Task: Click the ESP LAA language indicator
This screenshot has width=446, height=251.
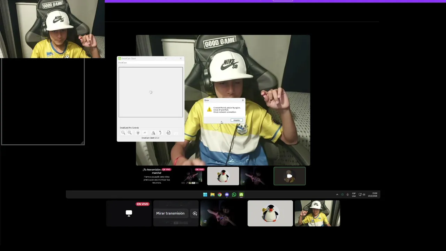Action: click(x=354, y=195)
